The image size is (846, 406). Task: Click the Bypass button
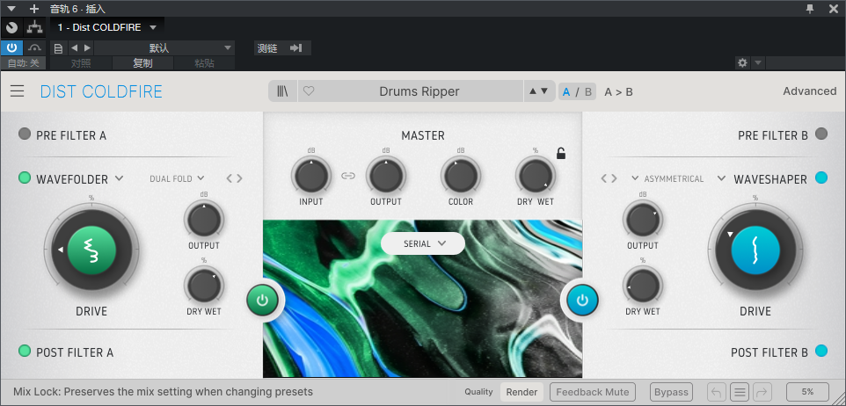tap(671, 392)
